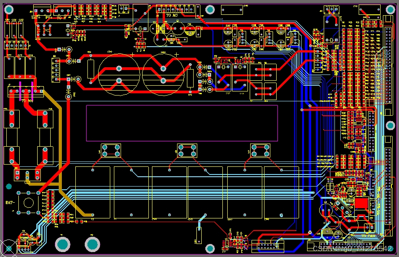
Task: Select the BAT+ silkscreen label
Action: 36,17
